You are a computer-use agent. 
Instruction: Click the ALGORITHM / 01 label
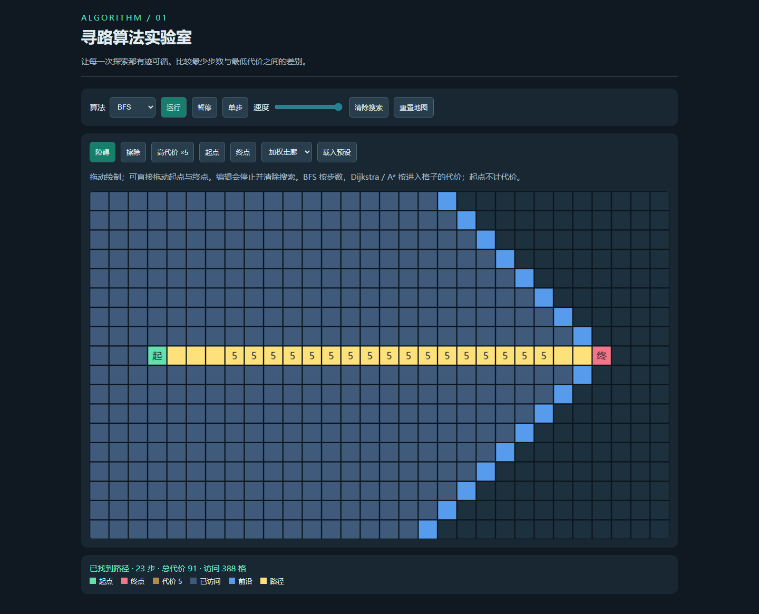pos(124,18)
